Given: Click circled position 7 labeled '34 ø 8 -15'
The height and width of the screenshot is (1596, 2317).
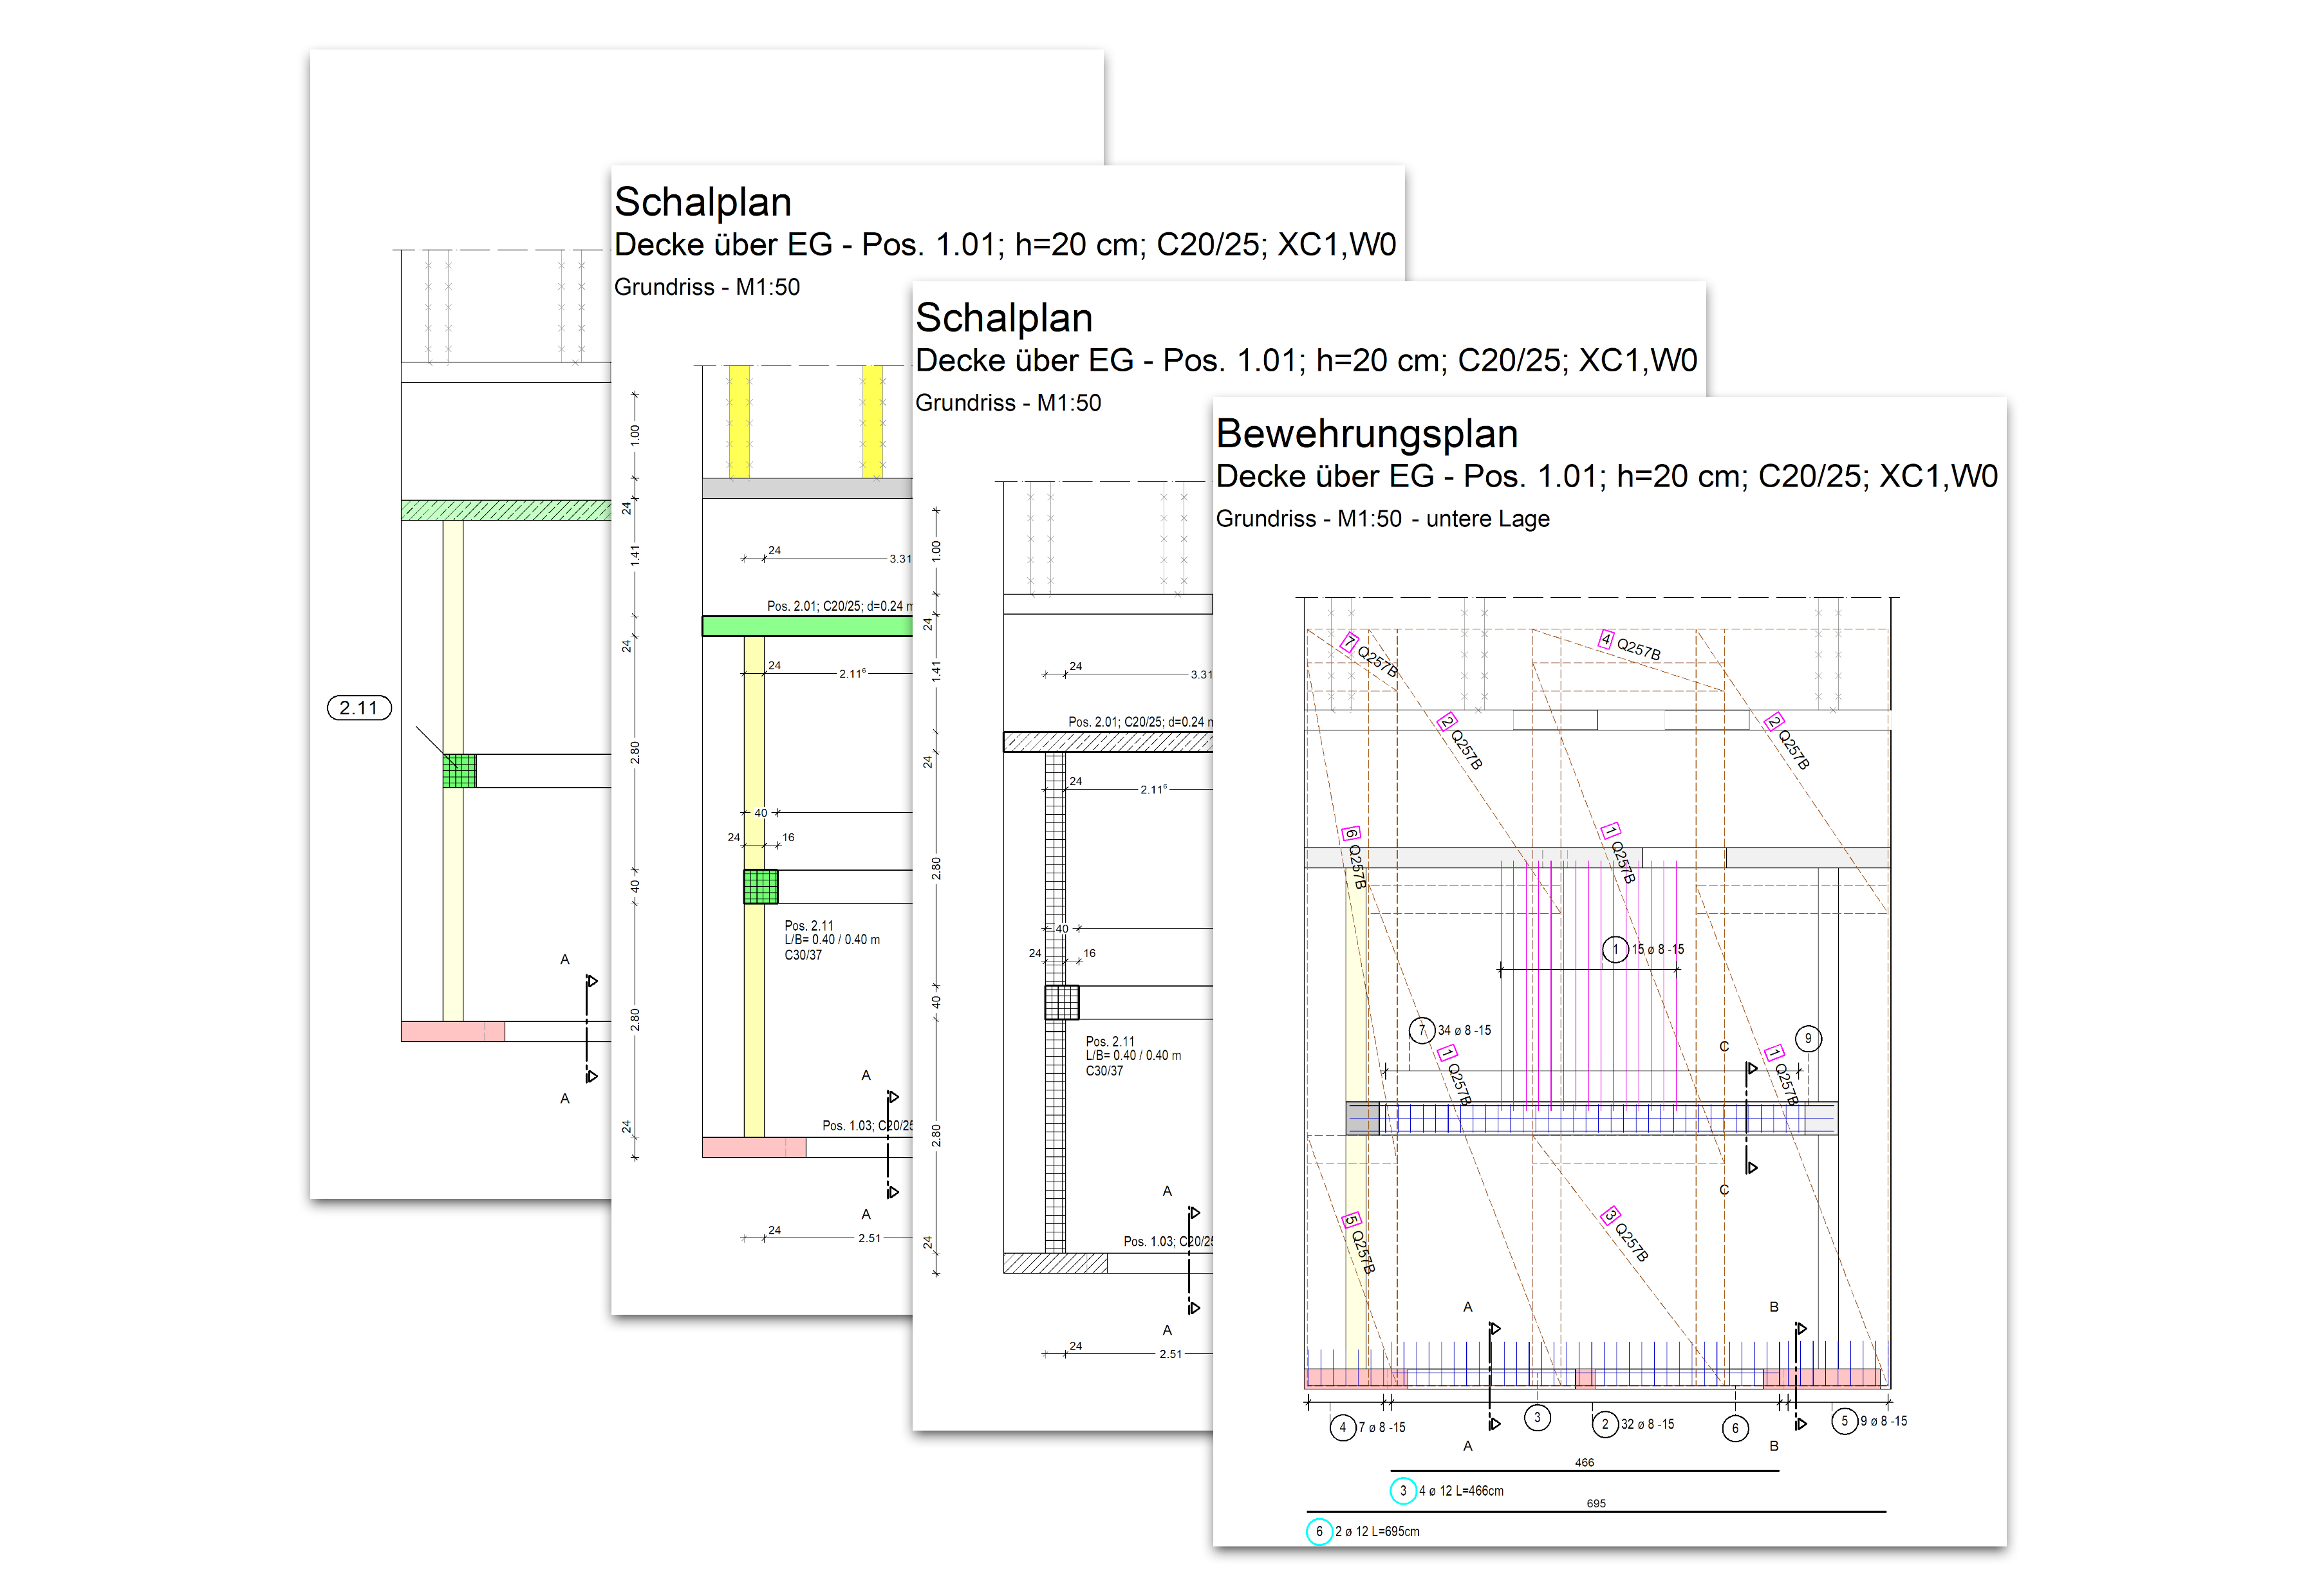Looking at the screenshot, I should pyautogui.click(x=1422, y=1030).
